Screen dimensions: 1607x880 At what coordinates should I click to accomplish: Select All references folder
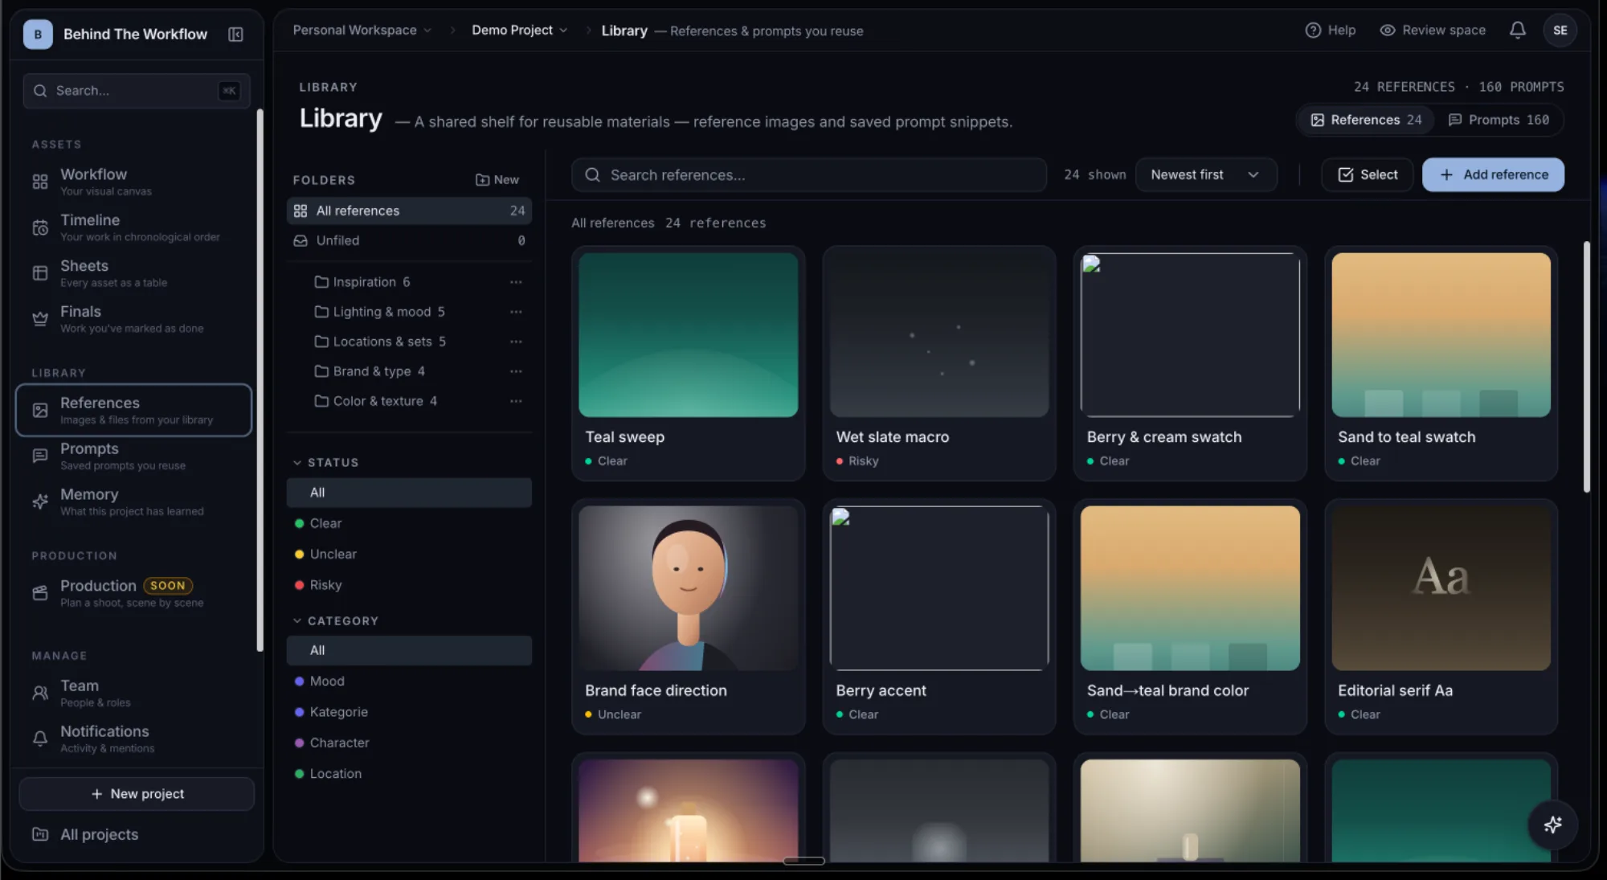coord(409,211)
